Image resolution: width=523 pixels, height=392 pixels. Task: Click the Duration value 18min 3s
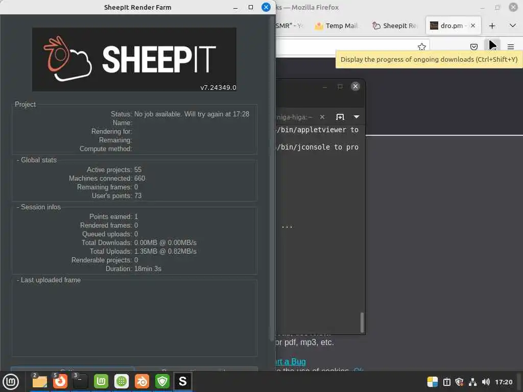(148, 268)
